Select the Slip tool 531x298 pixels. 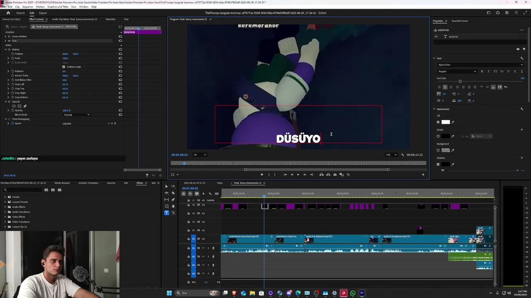pyautogui.click(x=166, y=199)
